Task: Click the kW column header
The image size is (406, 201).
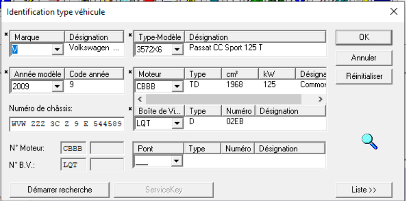Action: [277, 74]
